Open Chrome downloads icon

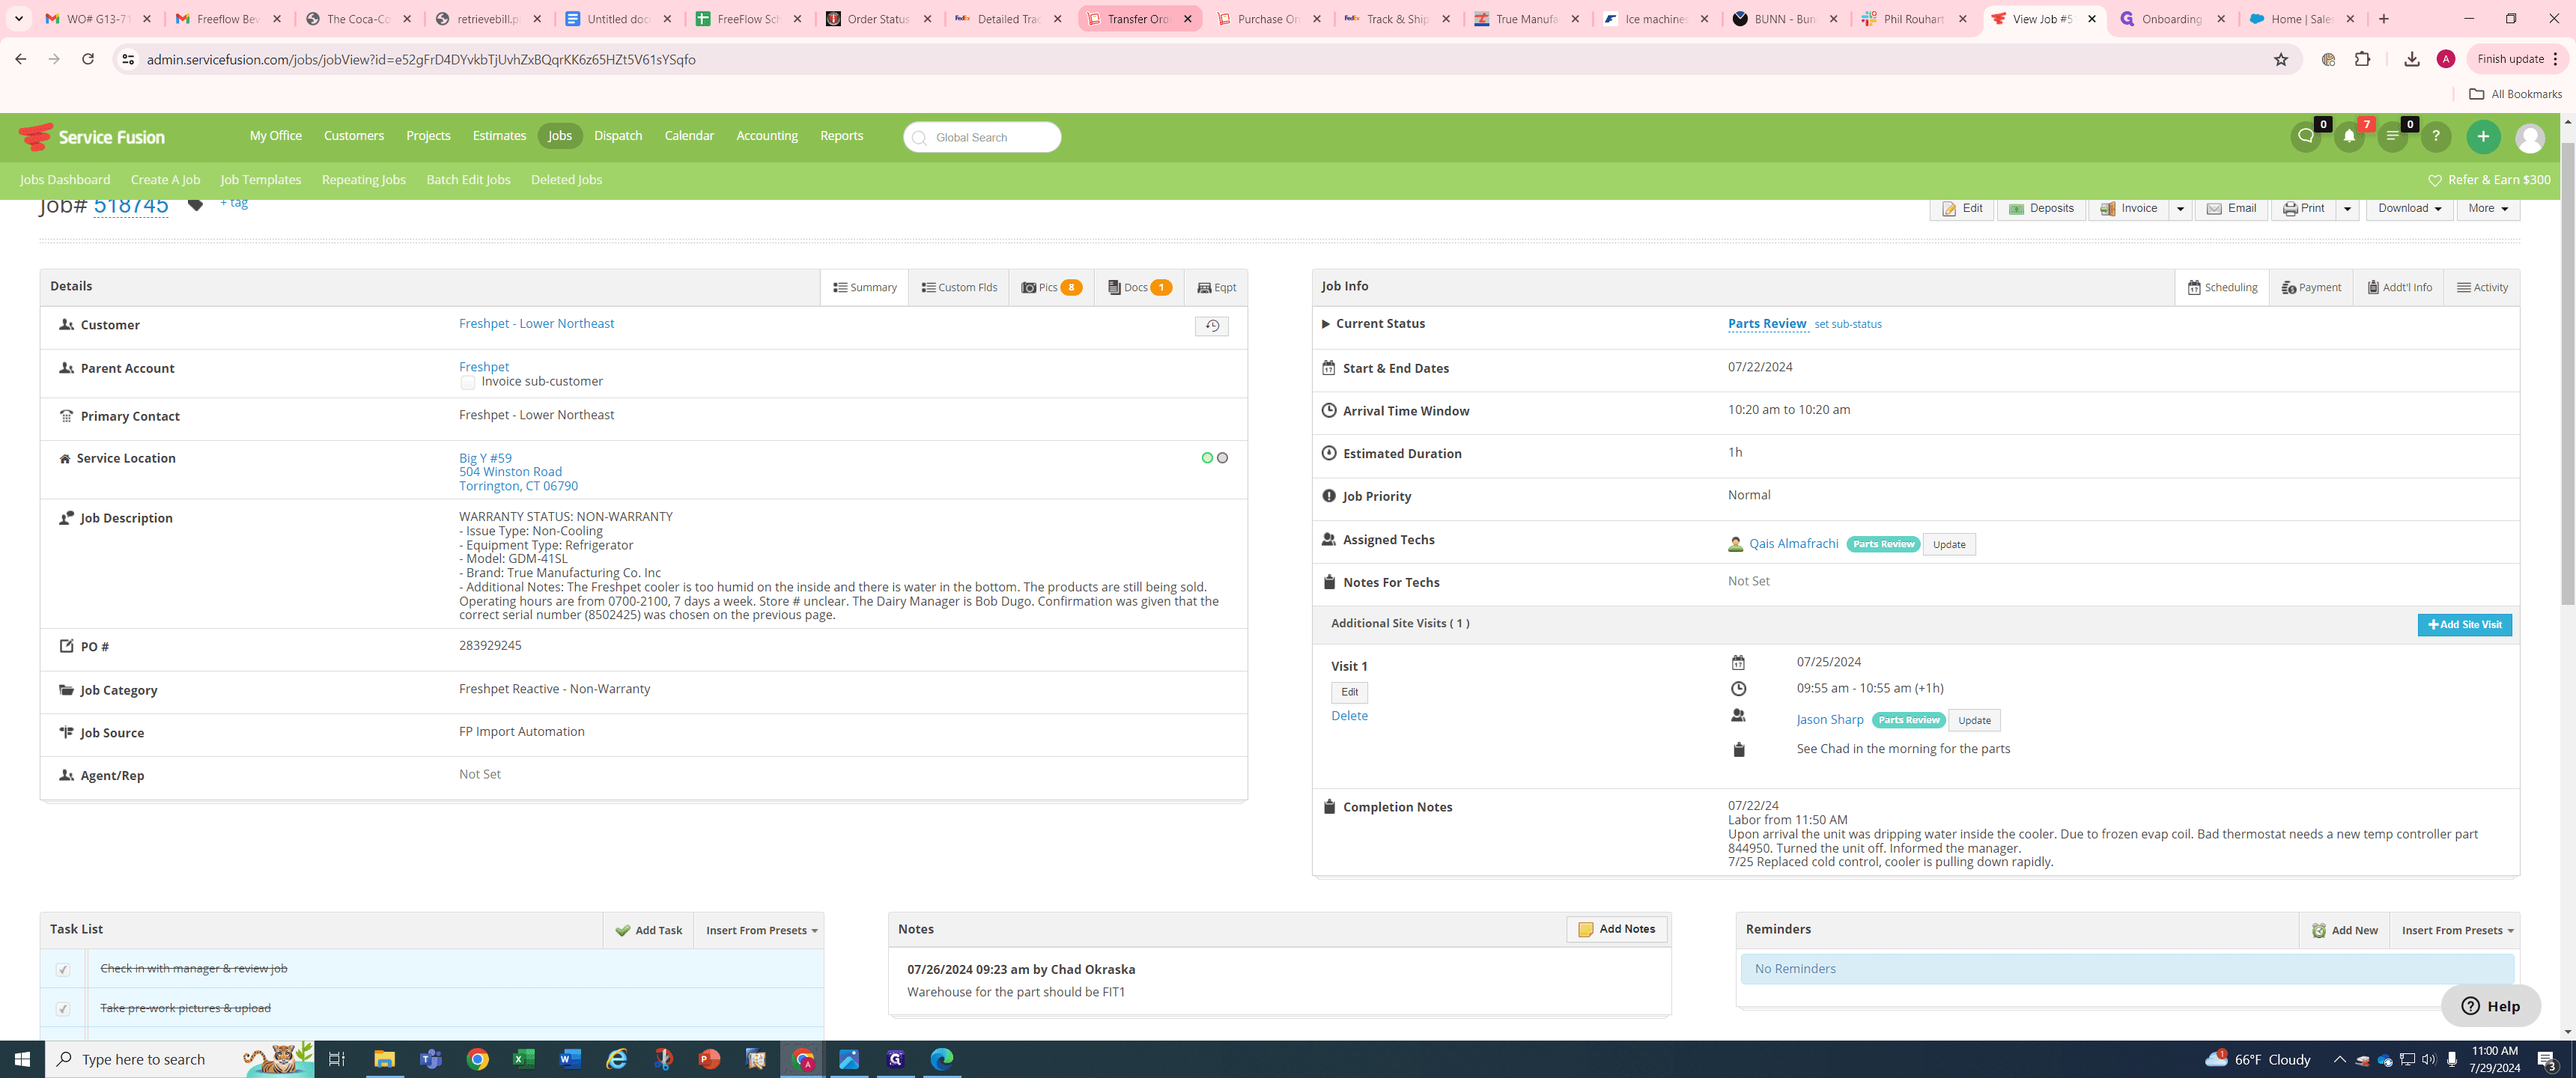2412,60
